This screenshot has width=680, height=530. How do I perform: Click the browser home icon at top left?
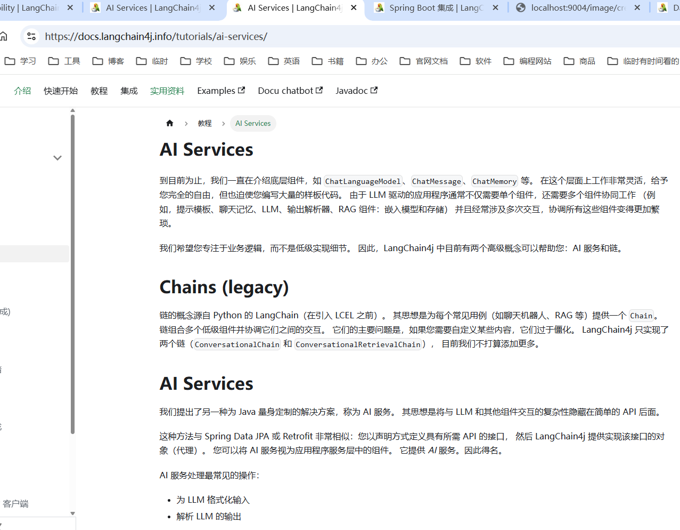[x=4, y=36]
